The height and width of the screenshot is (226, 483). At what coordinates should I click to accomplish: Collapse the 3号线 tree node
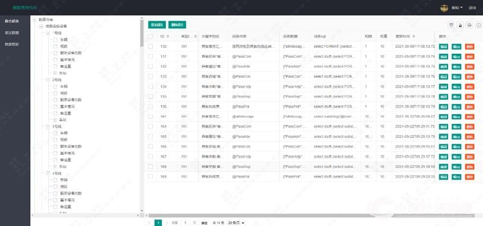[48, 126]
